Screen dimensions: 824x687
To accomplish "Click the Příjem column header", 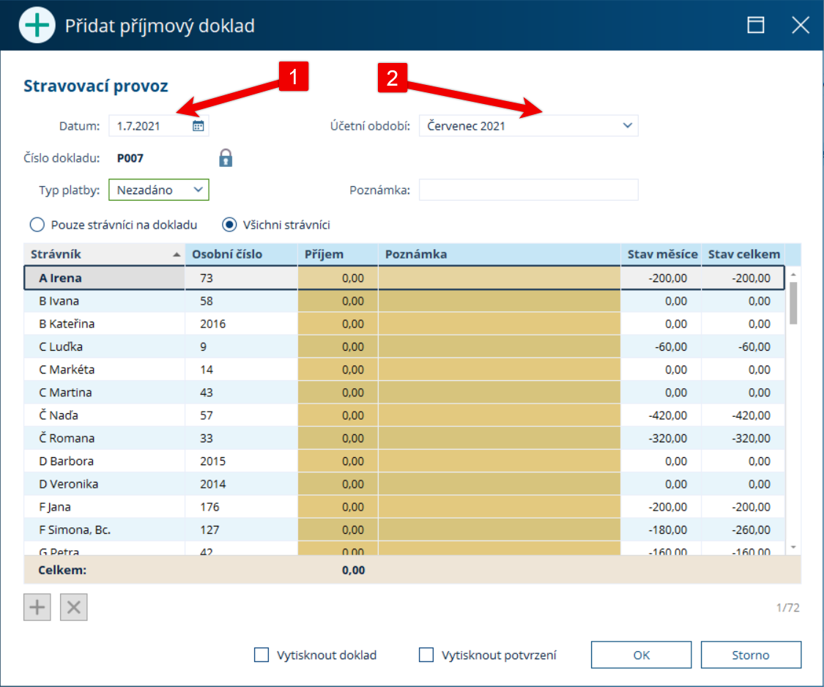I will 338,254.
